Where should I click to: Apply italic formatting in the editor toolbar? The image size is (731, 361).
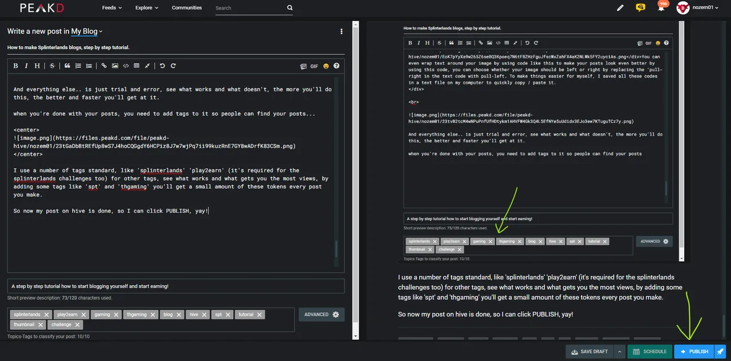[26, 66]
